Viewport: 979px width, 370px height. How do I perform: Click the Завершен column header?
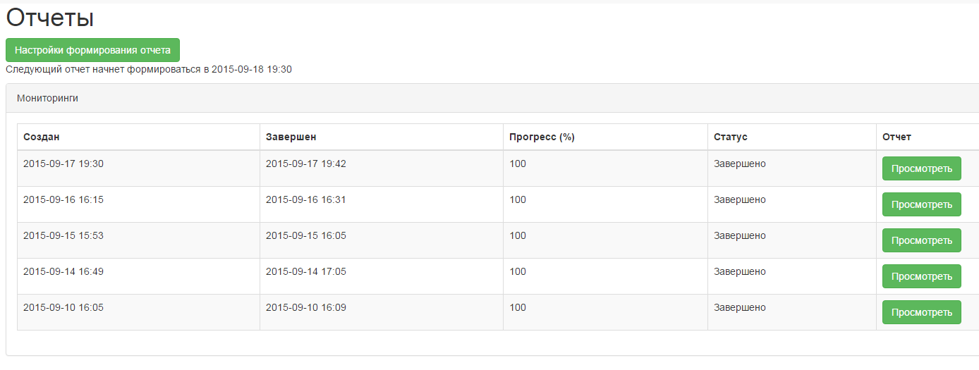(x=286, y=137)
